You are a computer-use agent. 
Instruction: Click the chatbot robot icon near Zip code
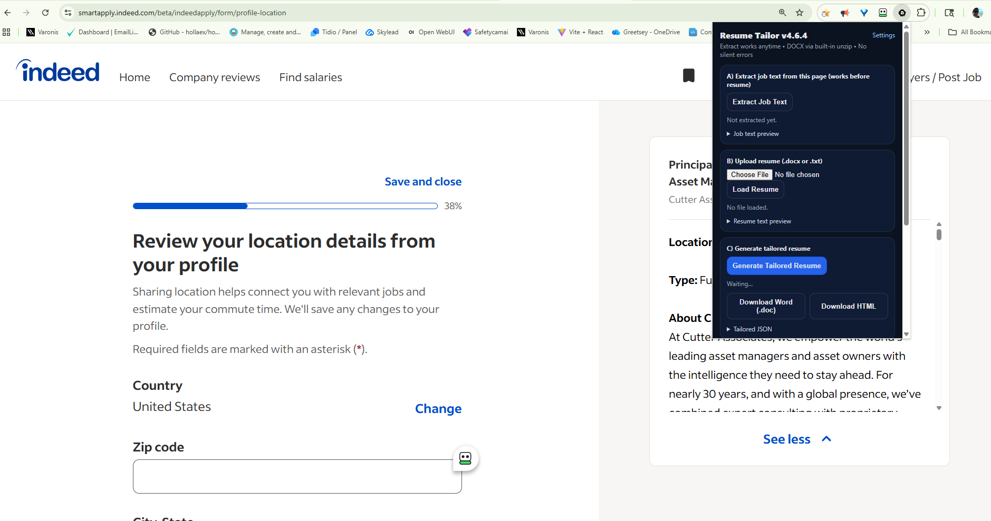[x=465, y=458]
